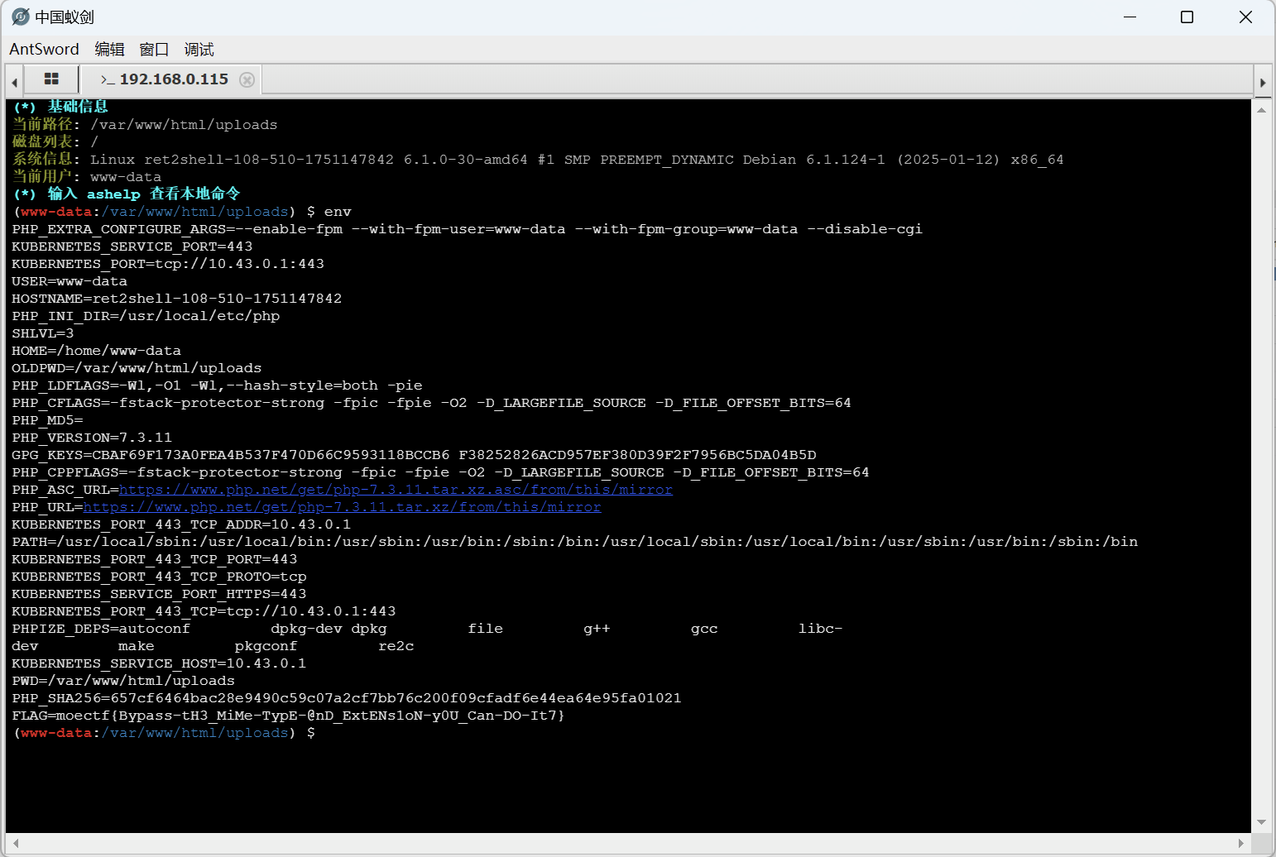Click the PHP_SHA256 hash line
1276x857 pixels.
coord(347,698)
